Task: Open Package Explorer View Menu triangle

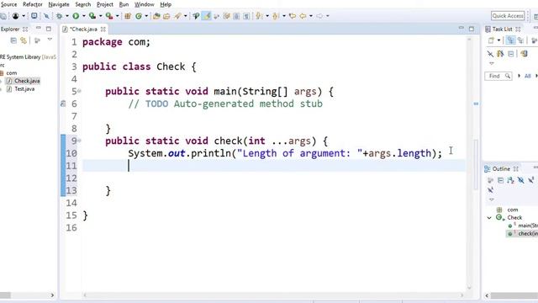Action: [x=50, y=40]
